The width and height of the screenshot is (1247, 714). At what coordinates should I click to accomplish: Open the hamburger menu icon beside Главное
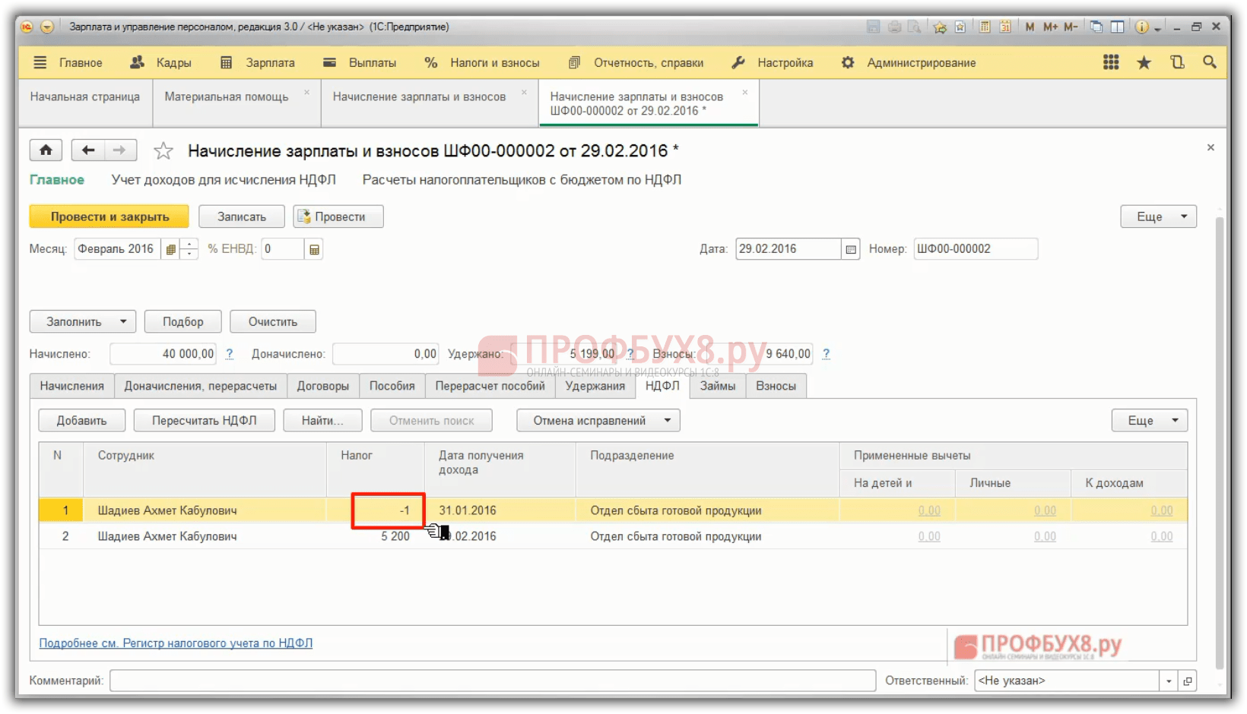click(40, 62)
